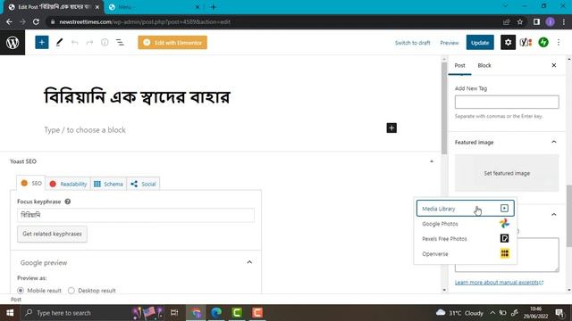Switch to the Post sidebar tab
The height and width of the screenshot is (321, 572).
[x=459, y=65]
